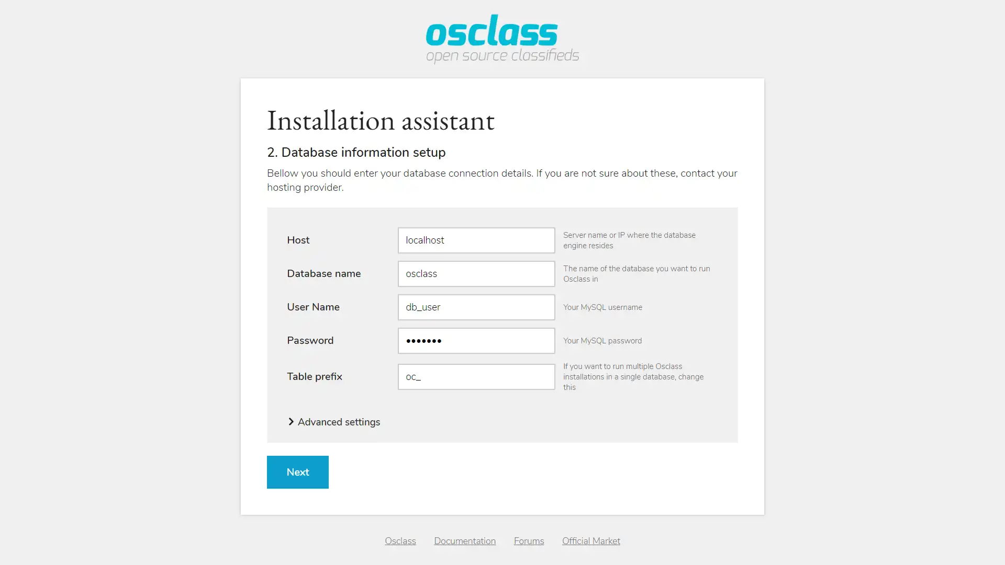Click the Osclass link in footer

point(400,541)
